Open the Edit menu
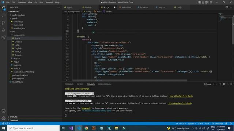This screenshot has width=234, height=131. (14, 3)
